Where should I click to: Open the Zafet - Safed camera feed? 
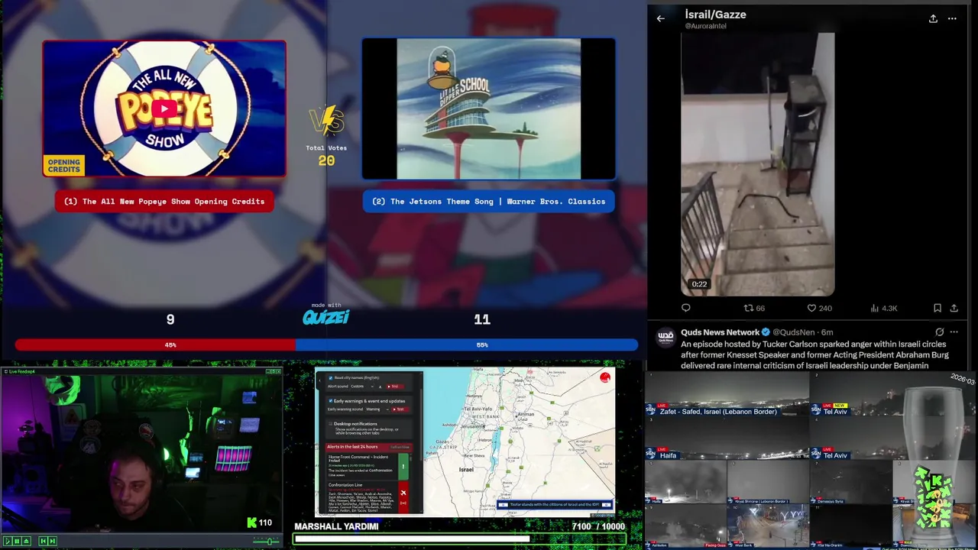(x=727, y=393)
